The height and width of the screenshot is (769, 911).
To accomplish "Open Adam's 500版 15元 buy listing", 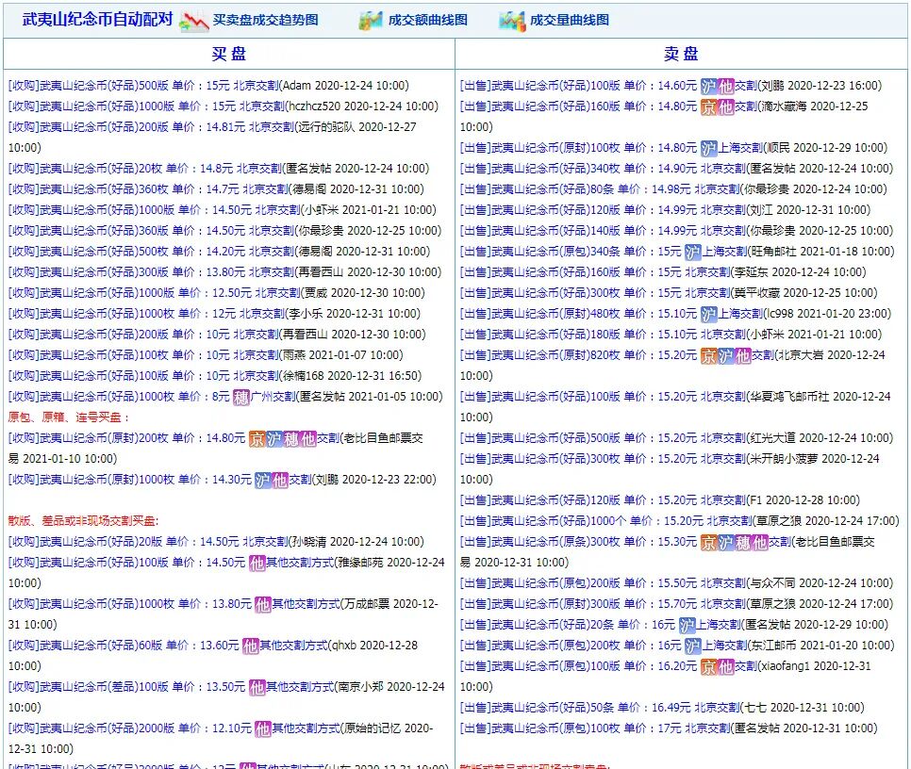I will click(208, 86).
